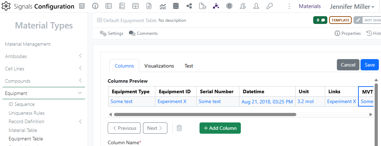
Task: Expand the Cell Lines section
Action: 81,68
